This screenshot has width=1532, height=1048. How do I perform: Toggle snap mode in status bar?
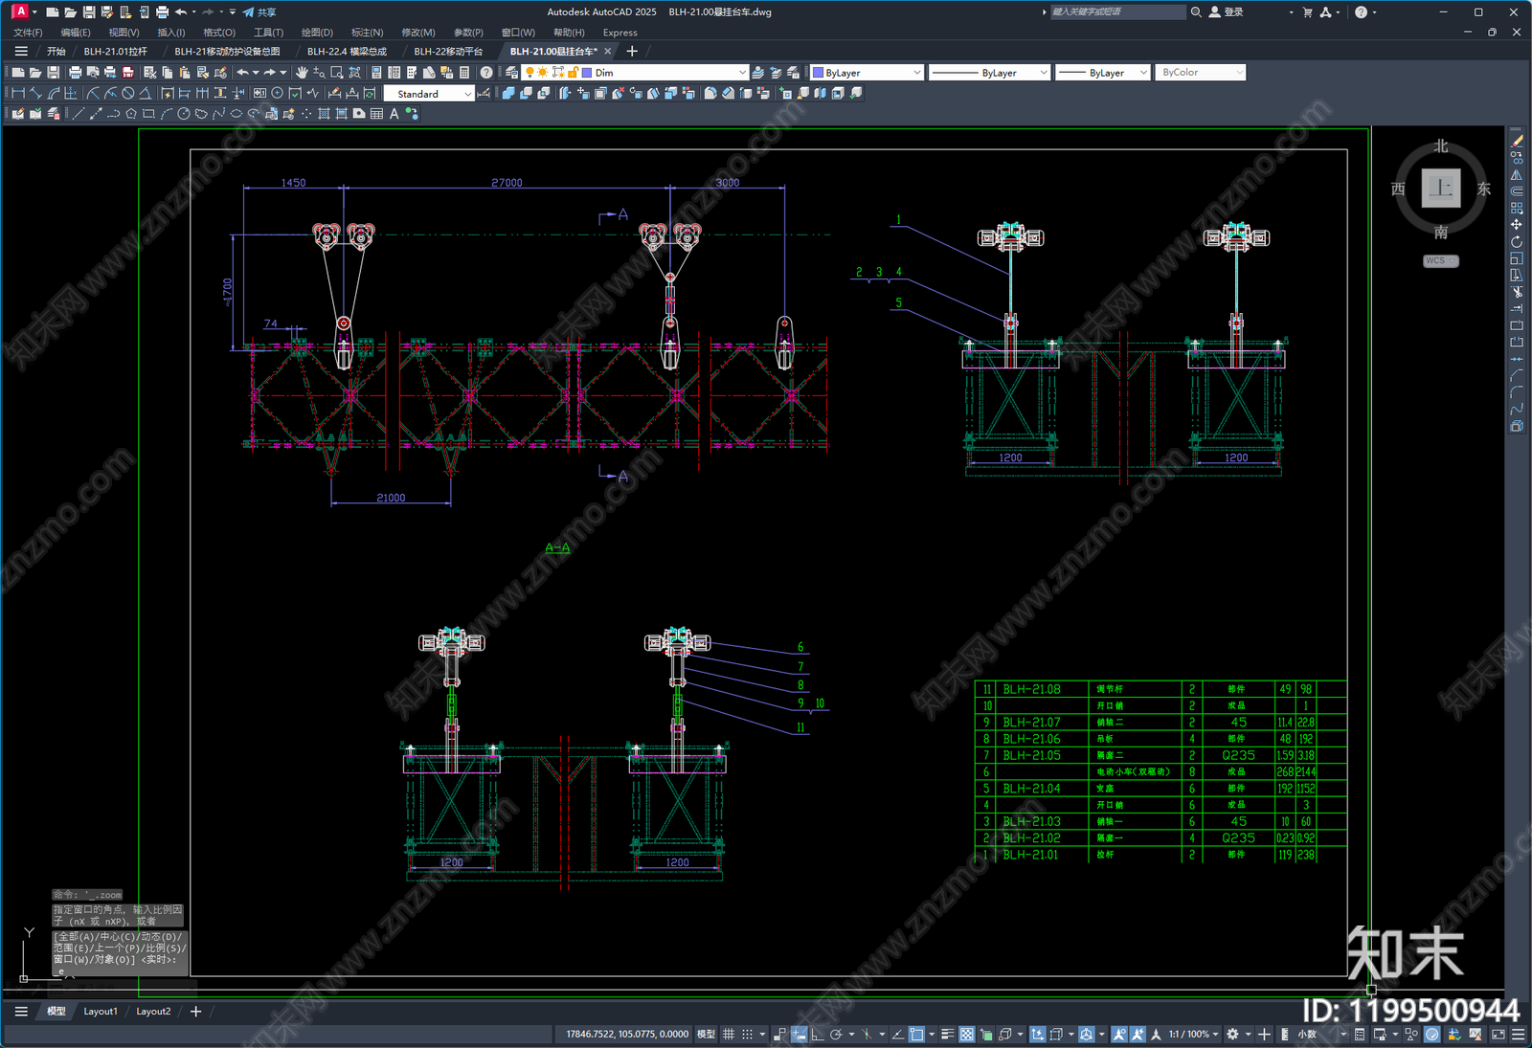[748, 1035]
